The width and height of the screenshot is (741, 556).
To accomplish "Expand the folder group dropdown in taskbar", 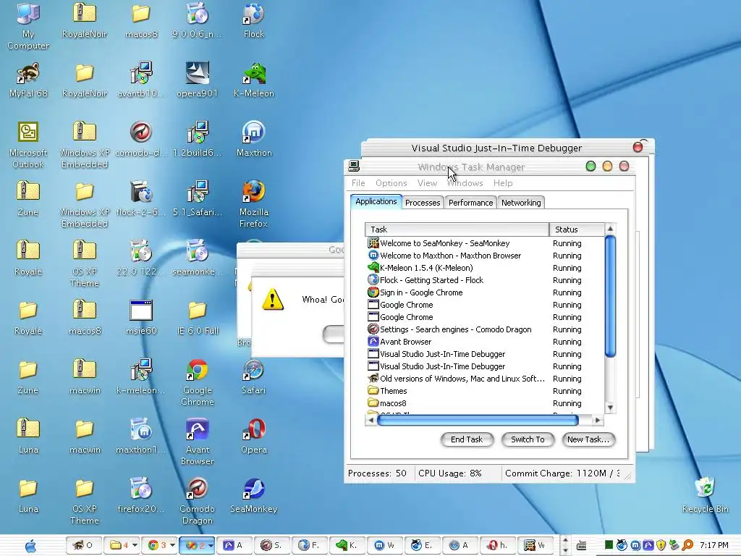I will (135, 545).
